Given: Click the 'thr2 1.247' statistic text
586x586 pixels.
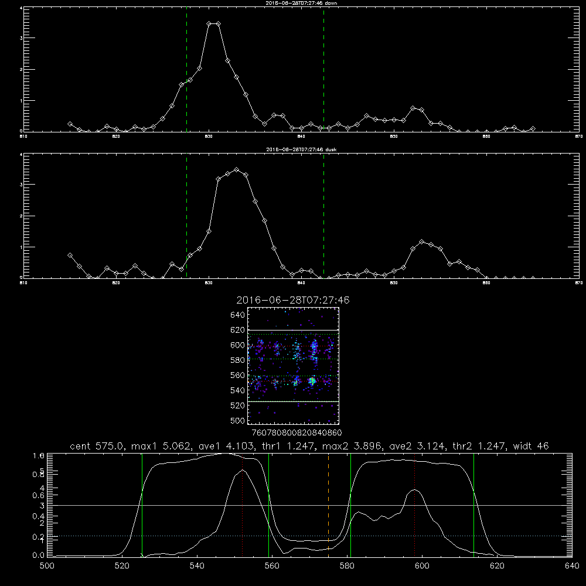Looking at the screenshot, I should (479, 446).
